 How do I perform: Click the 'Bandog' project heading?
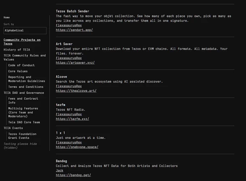pyautogui.click(x=61, y=161)
